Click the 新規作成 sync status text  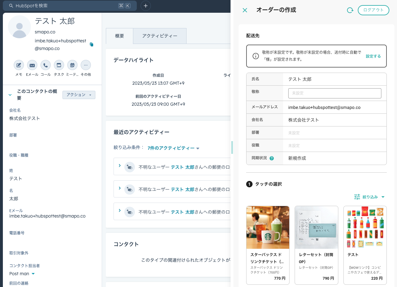pos(297,158)
